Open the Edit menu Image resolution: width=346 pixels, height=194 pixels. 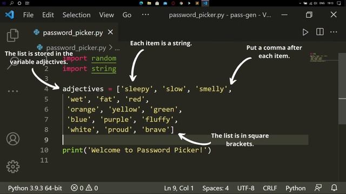tap(48, 15)
